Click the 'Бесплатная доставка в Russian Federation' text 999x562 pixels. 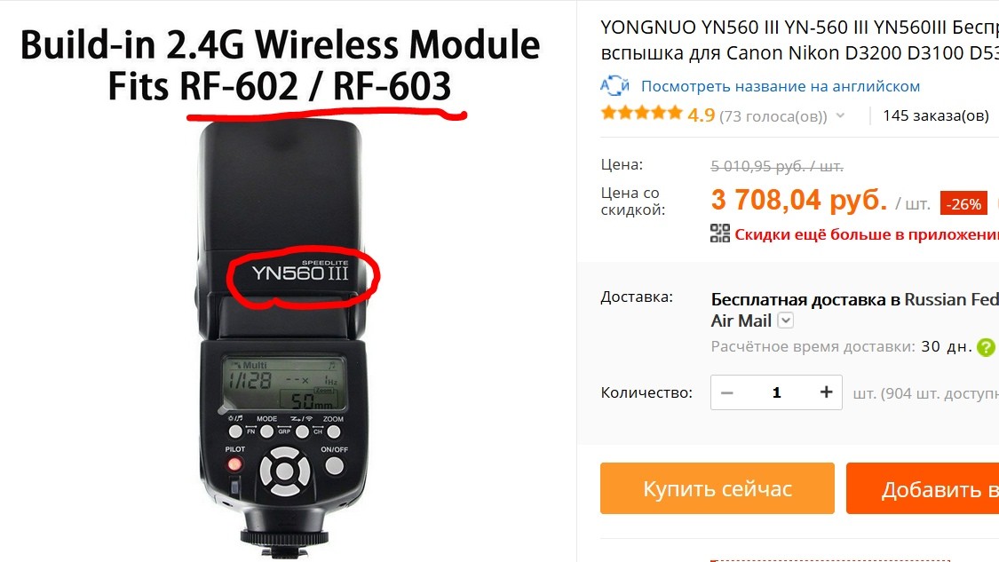[x=855, y=299]
